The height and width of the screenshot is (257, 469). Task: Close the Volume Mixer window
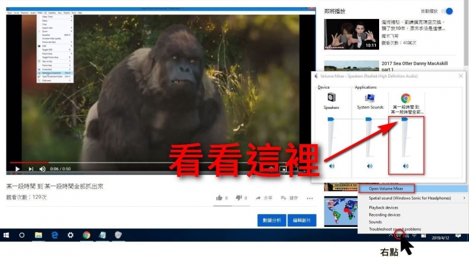tap(461, 76)
